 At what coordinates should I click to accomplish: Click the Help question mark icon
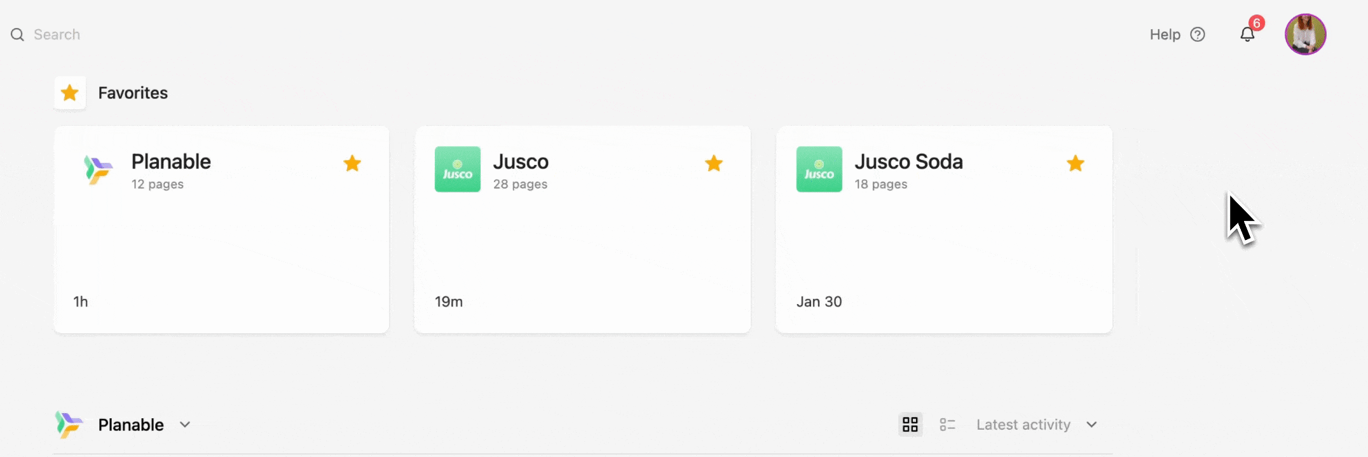[x=1198, y=35]
